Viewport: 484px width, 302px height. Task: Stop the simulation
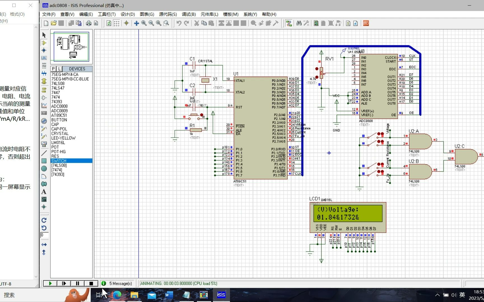[x=91, y=283]
